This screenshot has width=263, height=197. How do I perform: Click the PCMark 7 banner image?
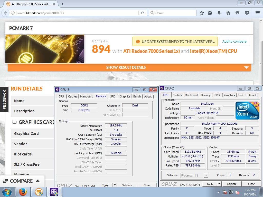[x=45, y=49]
